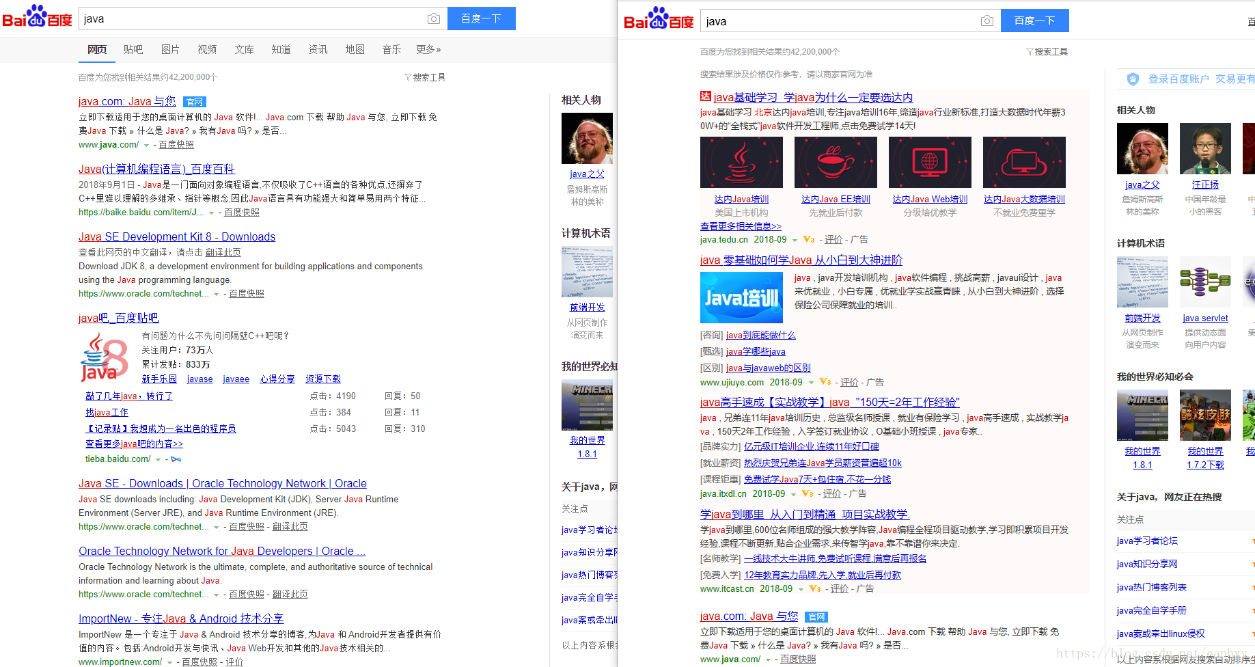
Task: Click the Baidu logo in left window
Action: [x=38, y=17]
